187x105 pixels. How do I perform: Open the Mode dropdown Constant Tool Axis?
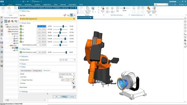(67, 74)
